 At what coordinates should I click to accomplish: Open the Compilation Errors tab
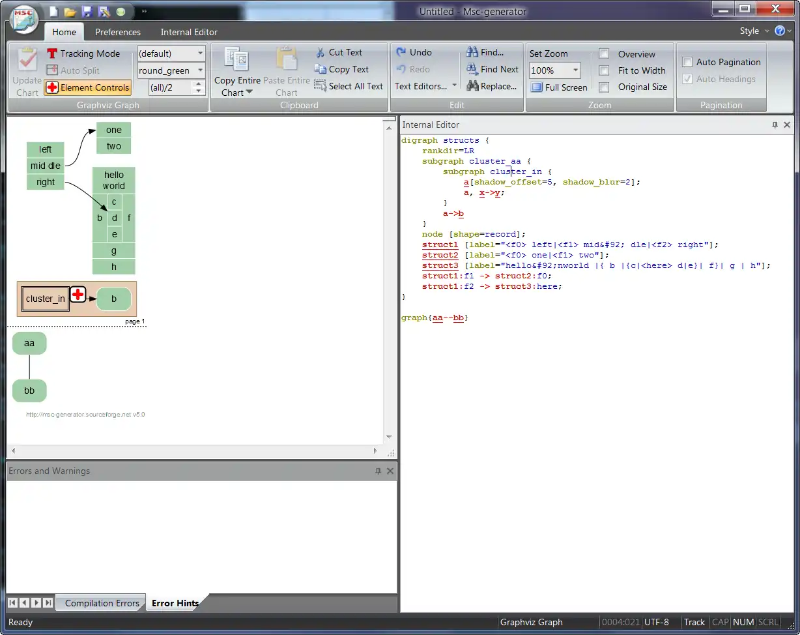click(x=102, y=603)
